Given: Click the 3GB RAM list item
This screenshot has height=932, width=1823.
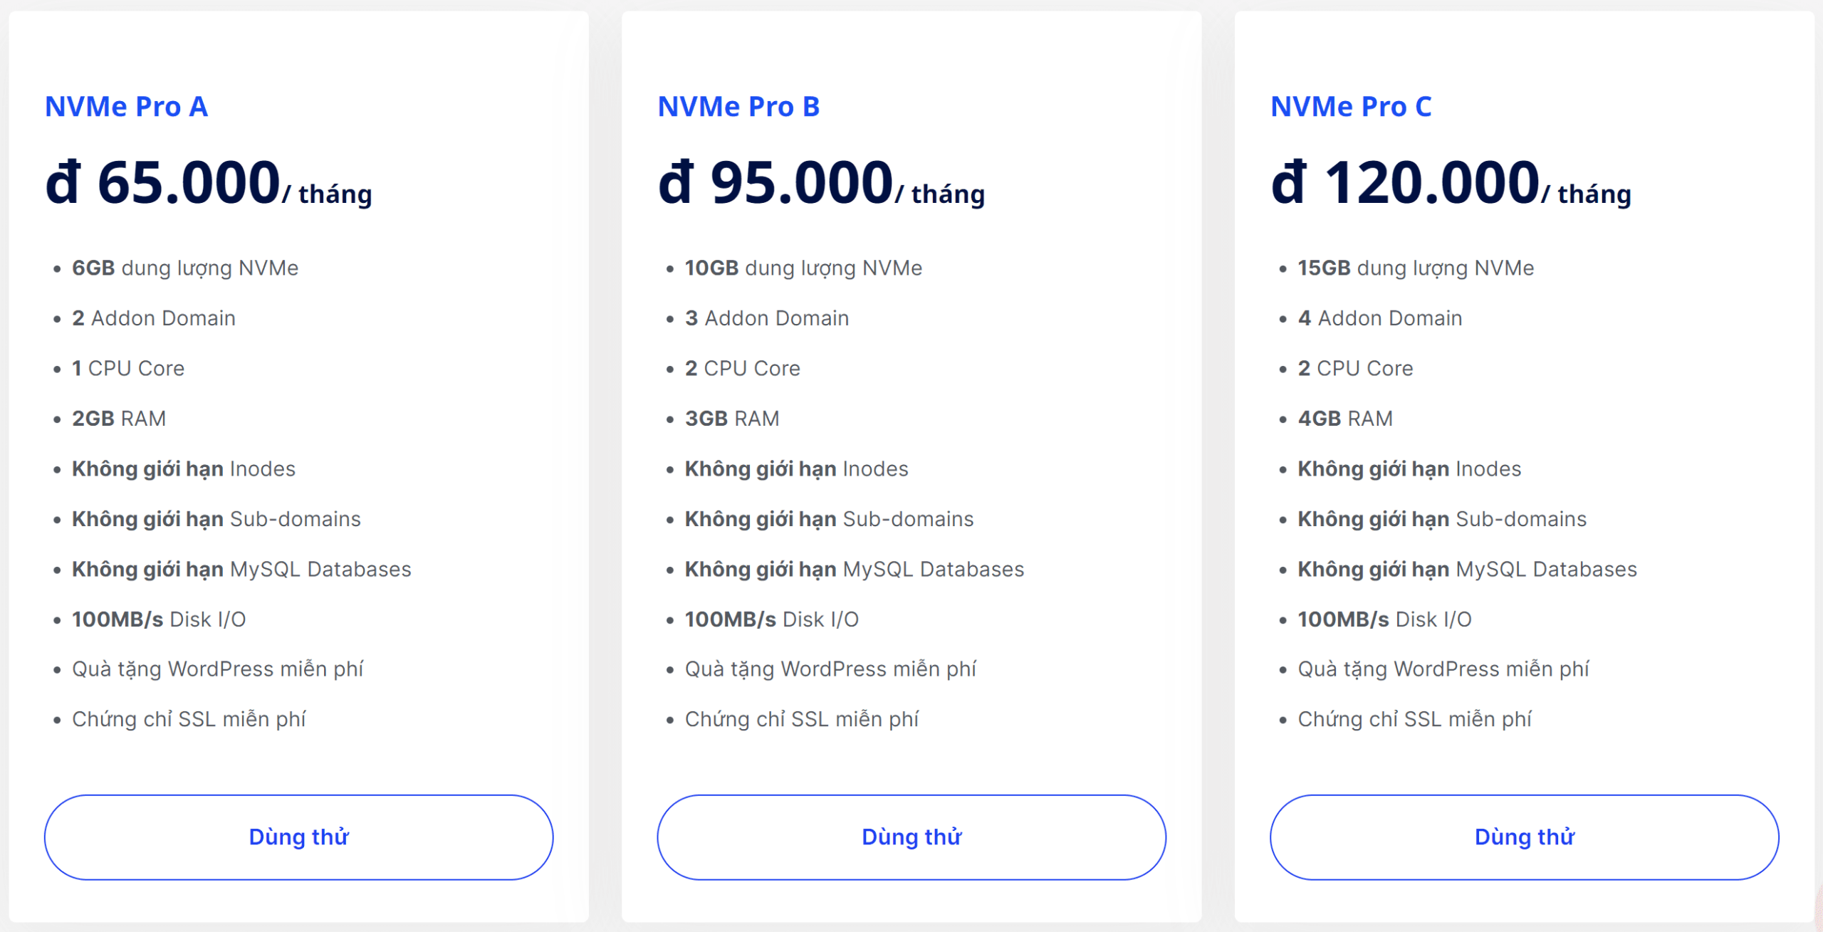Looking at the screenshot, I should [x=732, y=419].
